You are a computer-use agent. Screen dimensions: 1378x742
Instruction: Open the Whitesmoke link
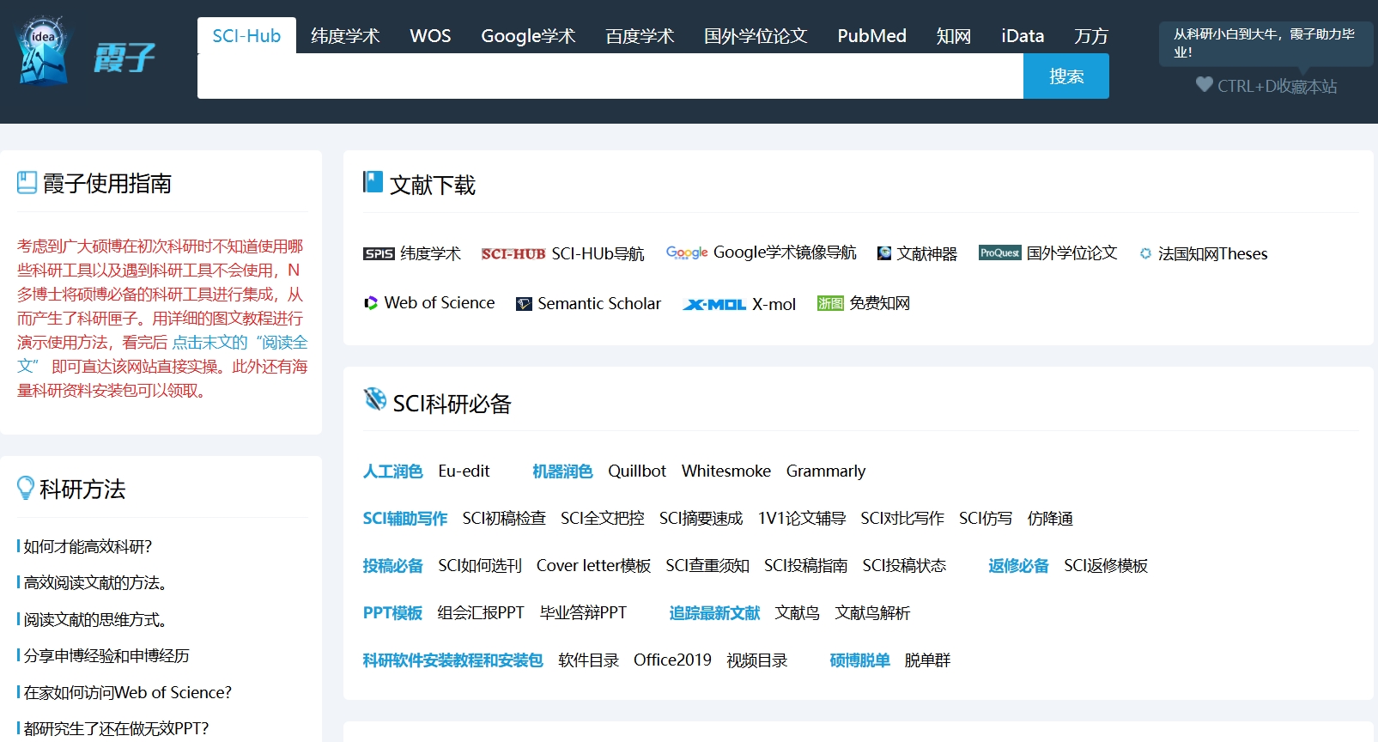coord(726,471)
